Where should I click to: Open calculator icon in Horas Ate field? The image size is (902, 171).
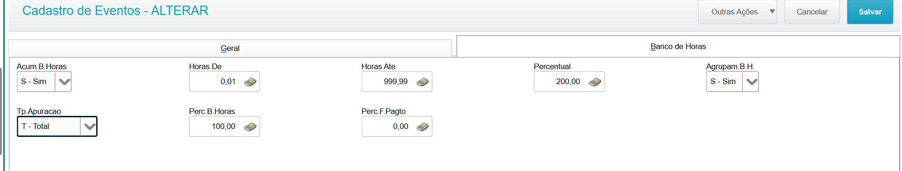click(422, 82)
